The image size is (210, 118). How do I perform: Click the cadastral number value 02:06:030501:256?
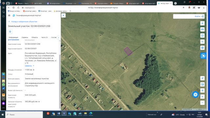click(x=32, y=44)
